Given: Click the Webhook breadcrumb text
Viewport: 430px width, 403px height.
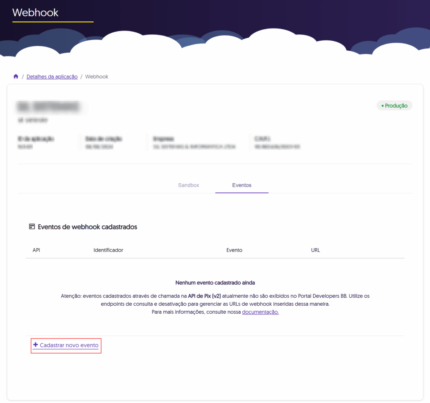Looking at the screenshot, I should click(x=97, y=77).
